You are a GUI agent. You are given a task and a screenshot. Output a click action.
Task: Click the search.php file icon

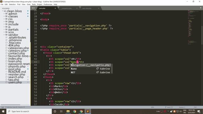point(6,77)
